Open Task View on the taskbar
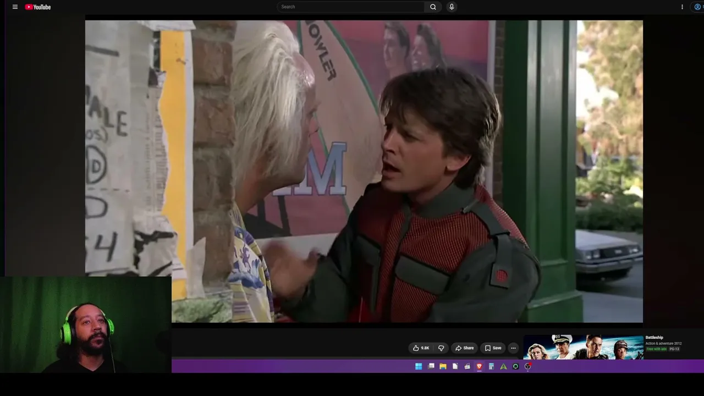 click(x=431, y=366)
